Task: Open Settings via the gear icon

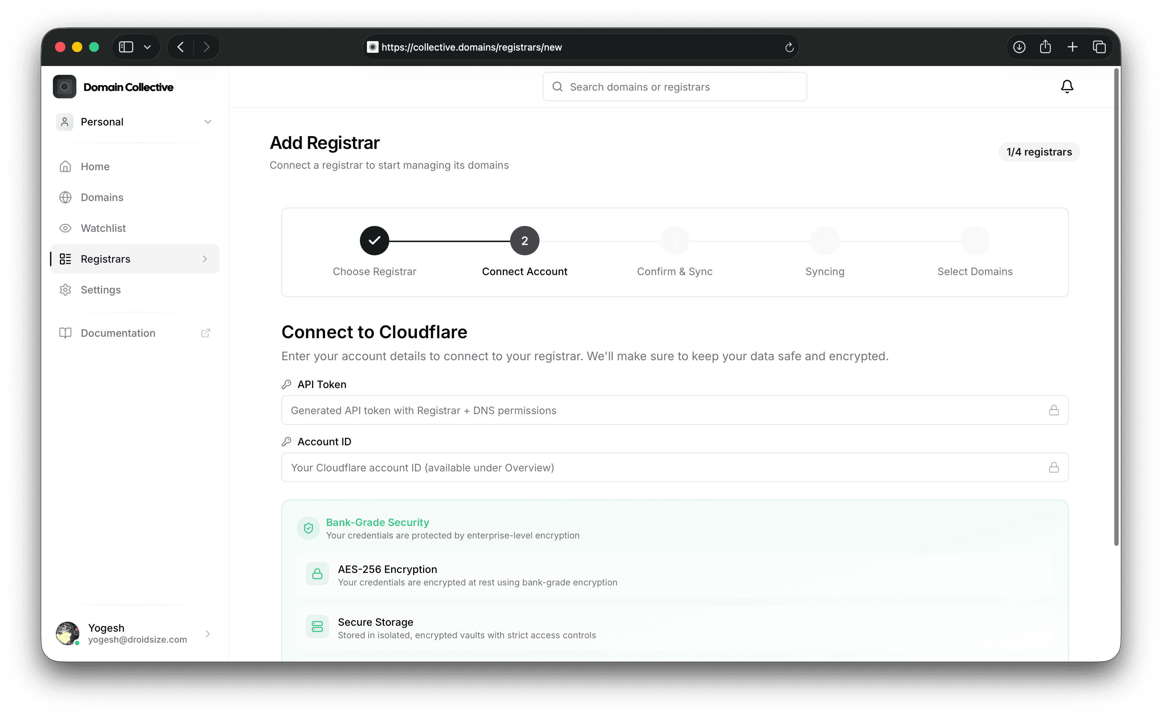Action: click(65, 289)
